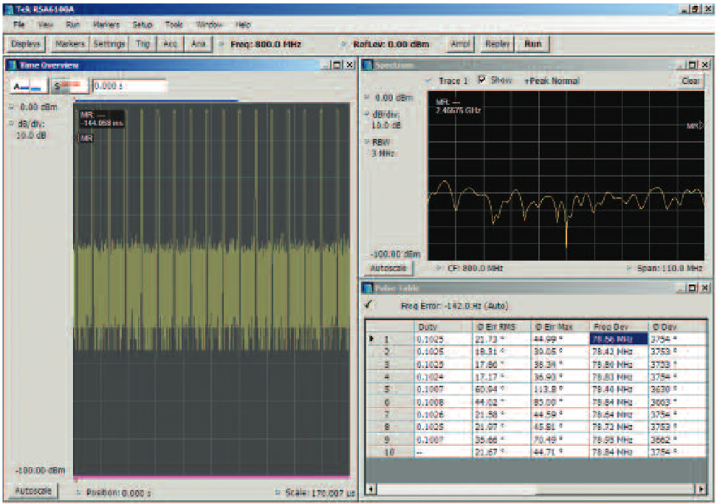The image size is (717, 504).
Task: Open the Tools menu
Action: point(174,24)
